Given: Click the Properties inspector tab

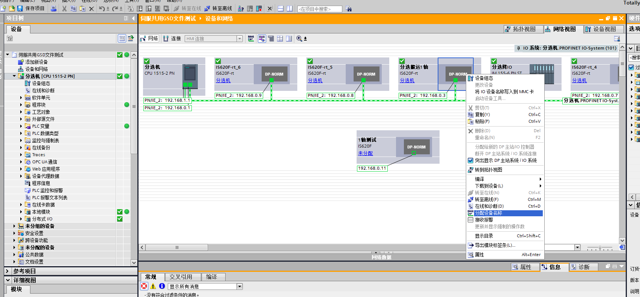Looking at the screenshot, I should tap(525, 267).
